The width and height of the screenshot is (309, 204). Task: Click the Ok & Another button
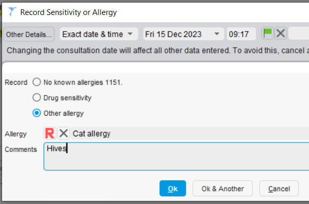pos(223,189)
